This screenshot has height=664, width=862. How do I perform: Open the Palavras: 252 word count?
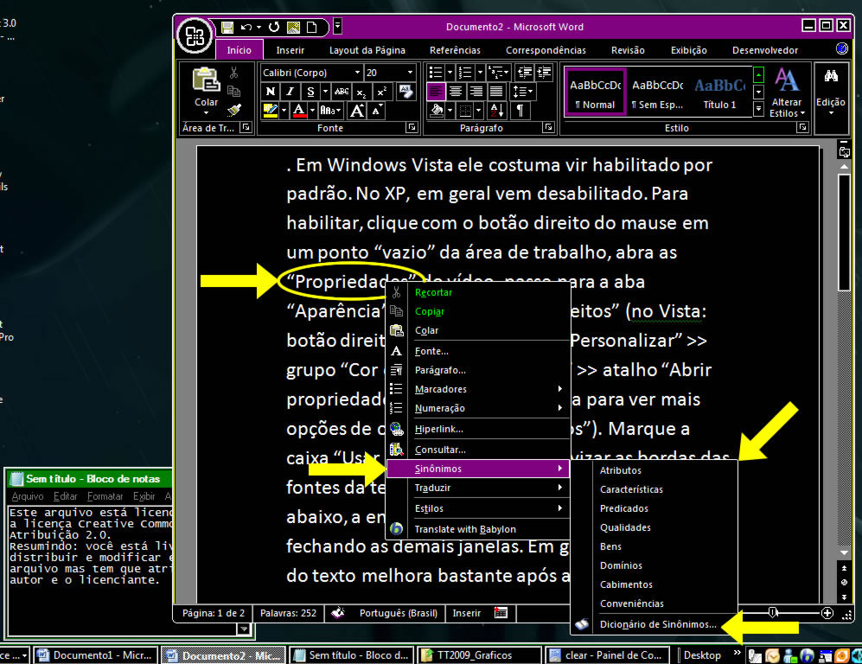click(288, 613)
